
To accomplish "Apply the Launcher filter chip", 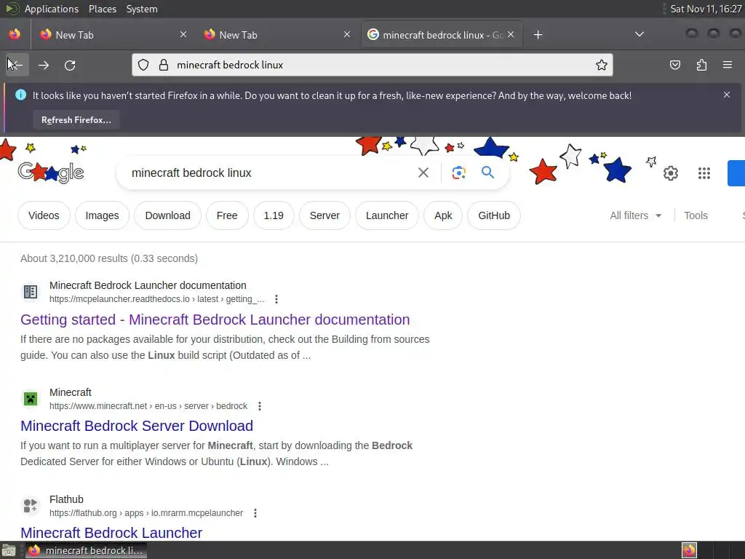I will tap(387, 215).
